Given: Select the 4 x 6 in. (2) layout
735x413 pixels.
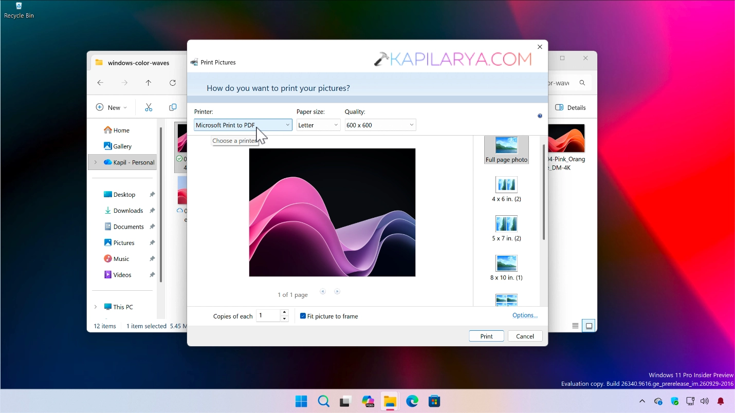Looking at the screenshot, I should pyautogui.click(x=506, y=189).
